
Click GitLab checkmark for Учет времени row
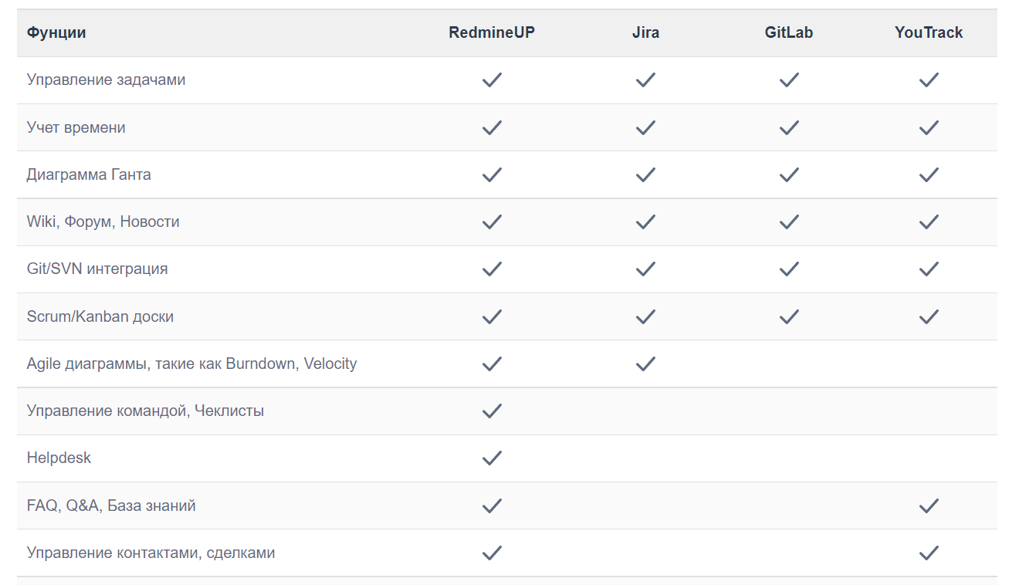point(788,127)
